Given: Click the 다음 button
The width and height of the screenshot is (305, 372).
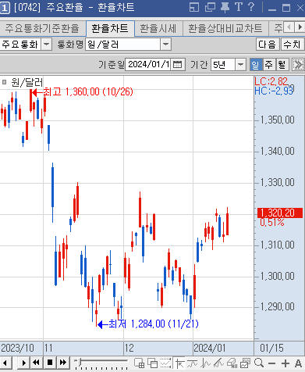Looking at the screenshot, I should (x=268, y=45).
